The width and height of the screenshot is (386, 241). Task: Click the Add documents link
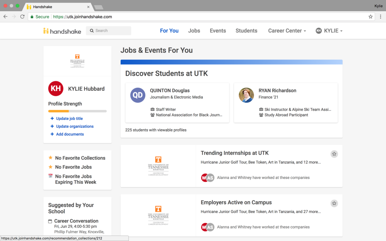(x=70, y=134)
